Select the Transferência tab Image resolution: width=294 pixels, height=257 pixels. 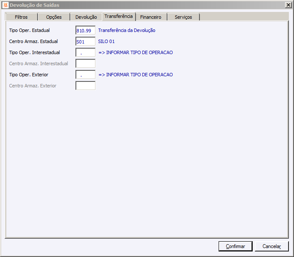coord(118,17)
